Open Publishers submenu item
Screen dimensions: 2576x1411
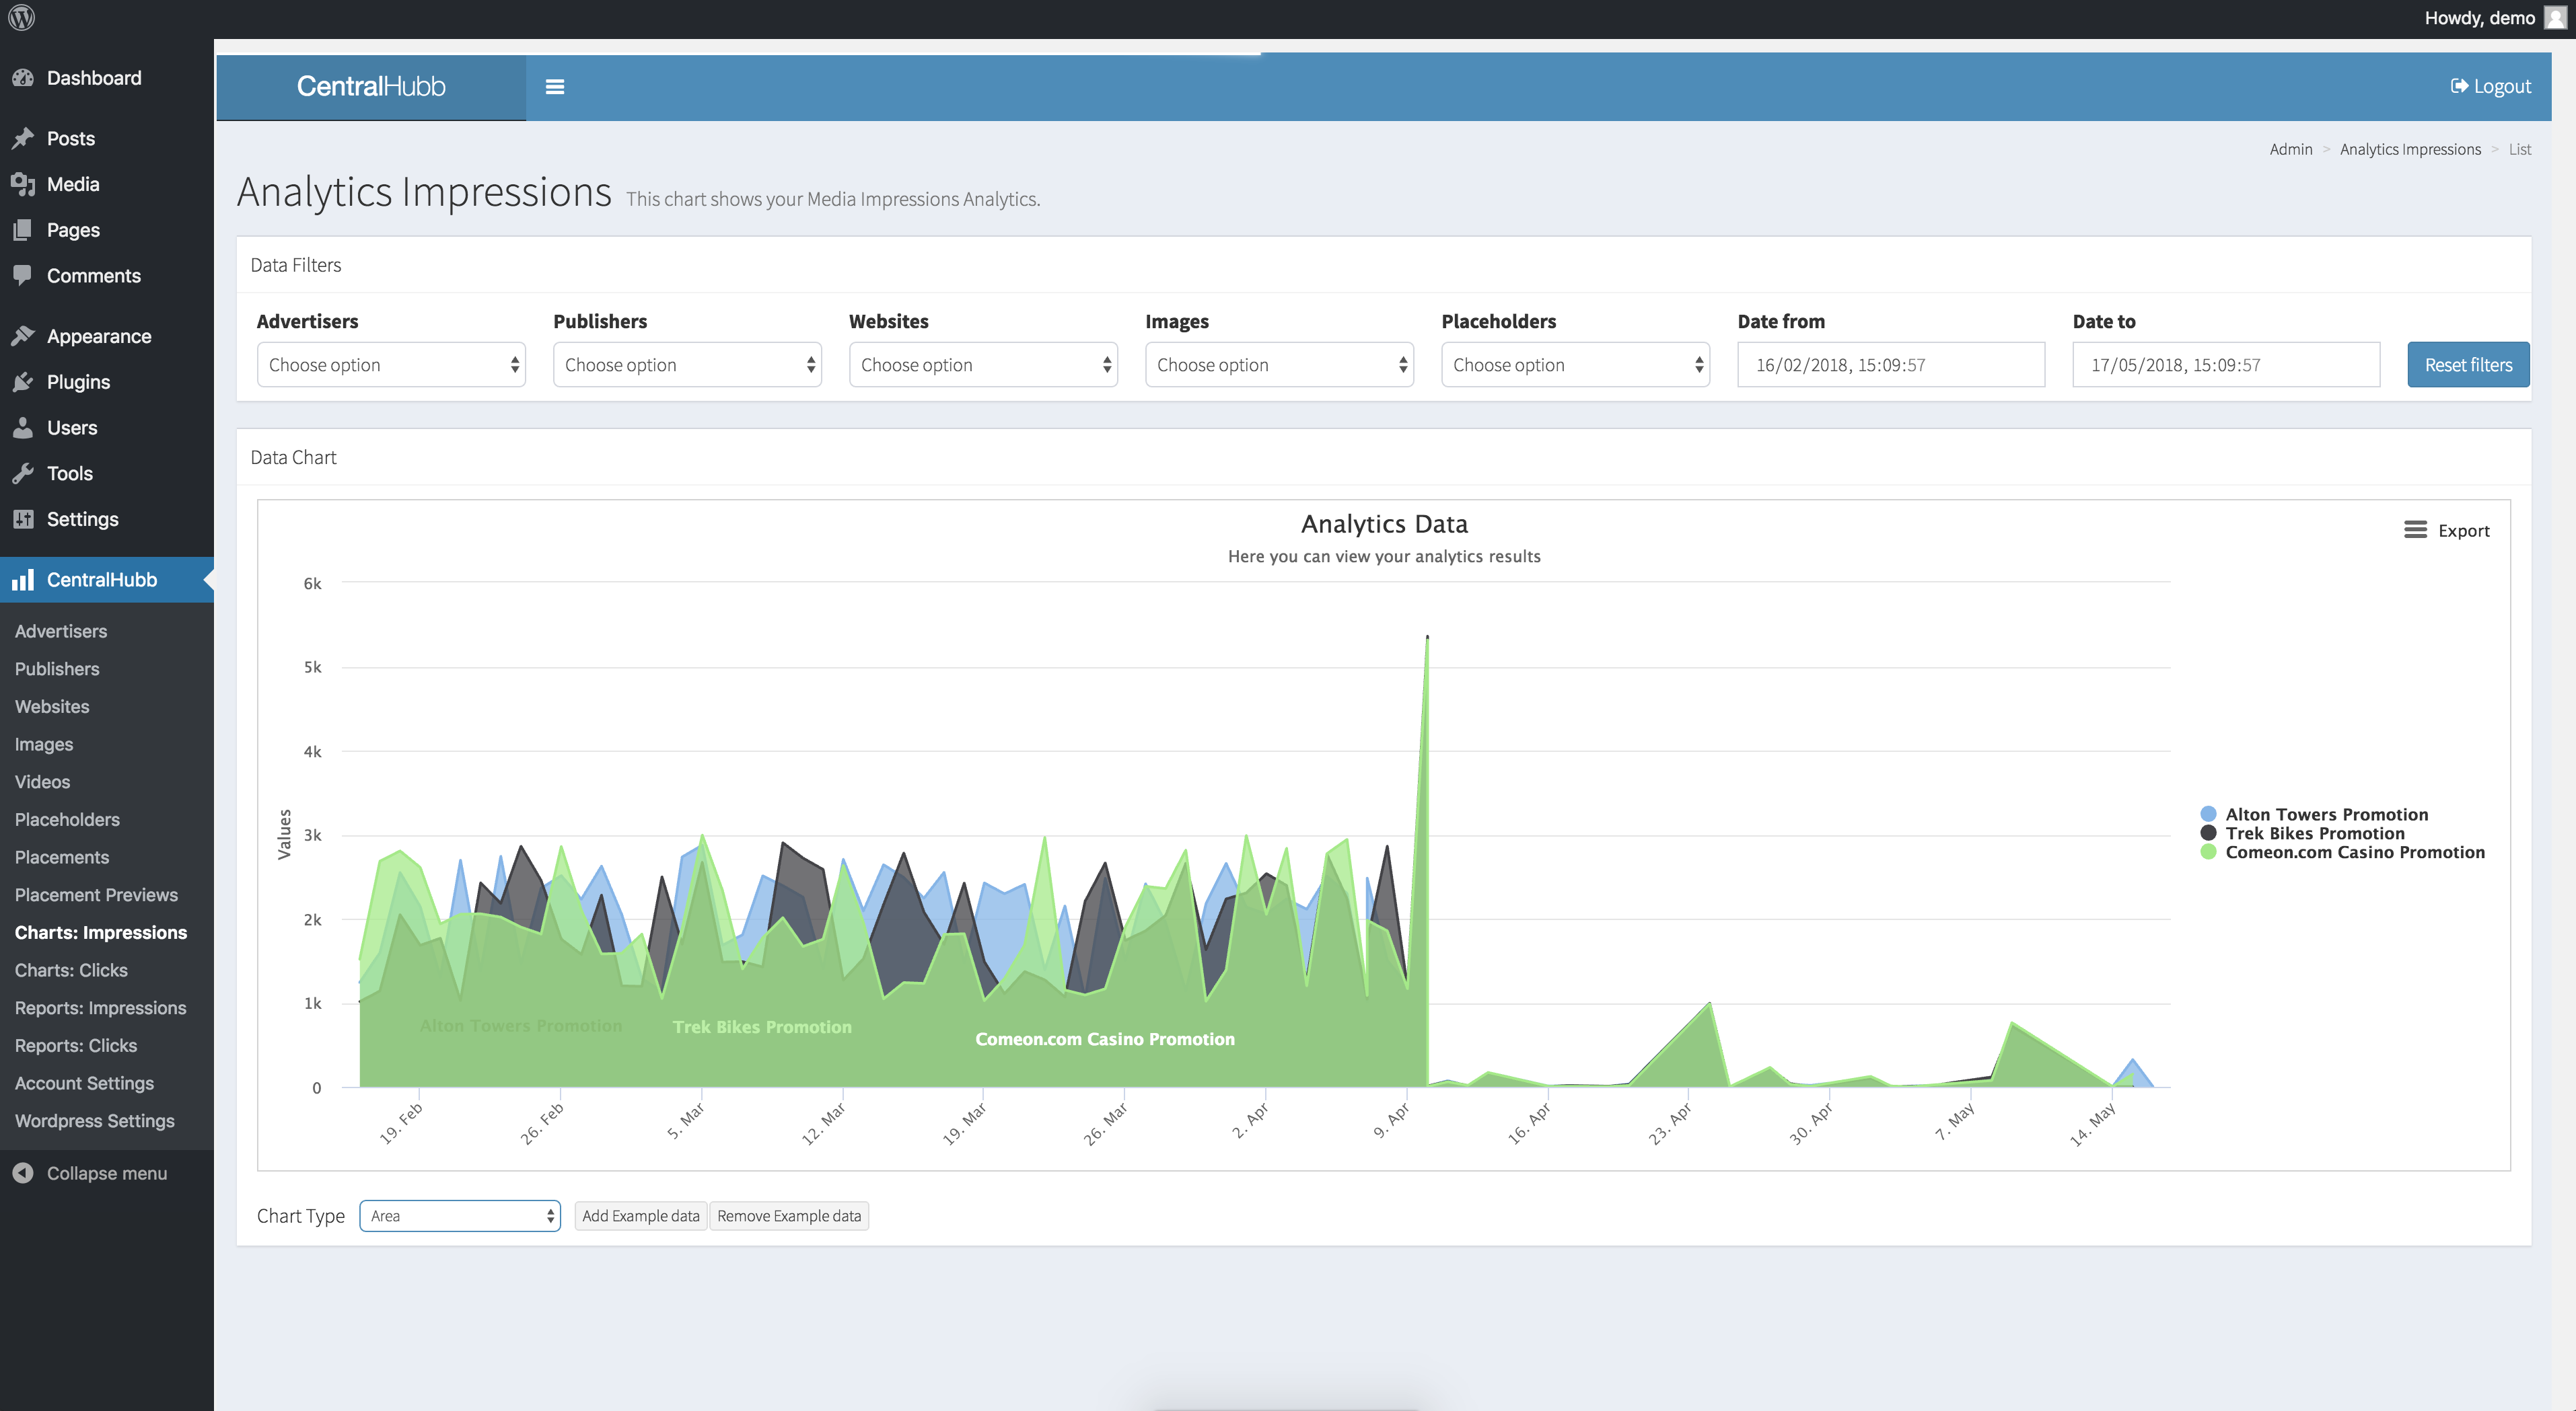57,670
